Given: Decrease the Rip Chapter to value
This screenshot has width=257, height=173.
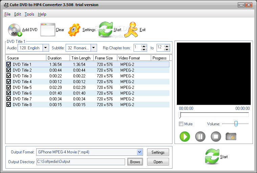Looking at the screenshot, I should point(167,49).
